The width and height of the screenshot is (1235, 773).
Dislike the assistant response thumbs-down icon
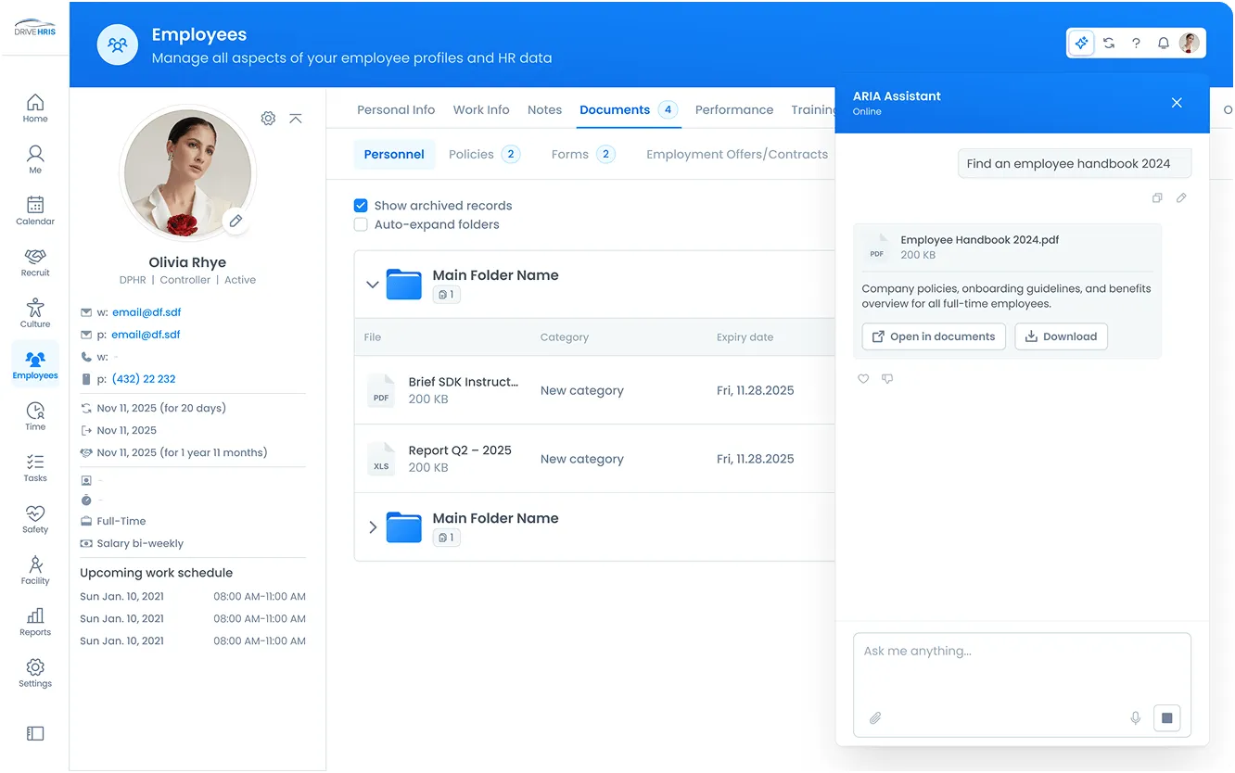coord(887,378)
